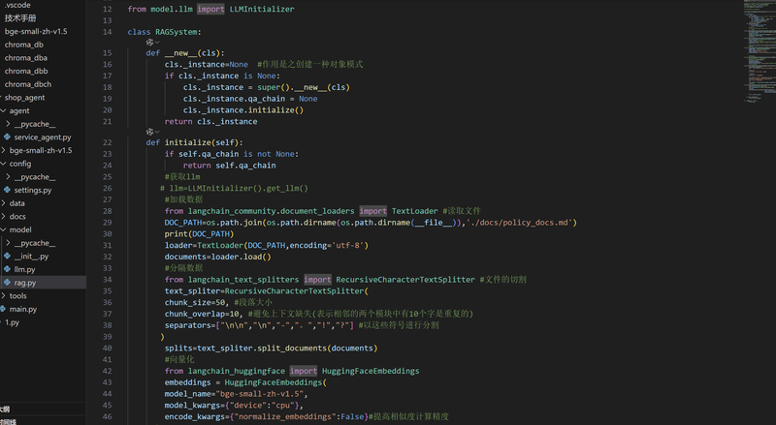Screen dimensions: 776x425
Task: Click the Python icon beside rag.py
Action: click(7, 283)
